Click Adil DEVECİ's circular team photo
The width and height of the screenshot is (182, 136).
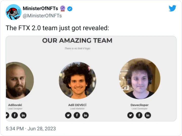pyautogui.click(x=77, y=80)
